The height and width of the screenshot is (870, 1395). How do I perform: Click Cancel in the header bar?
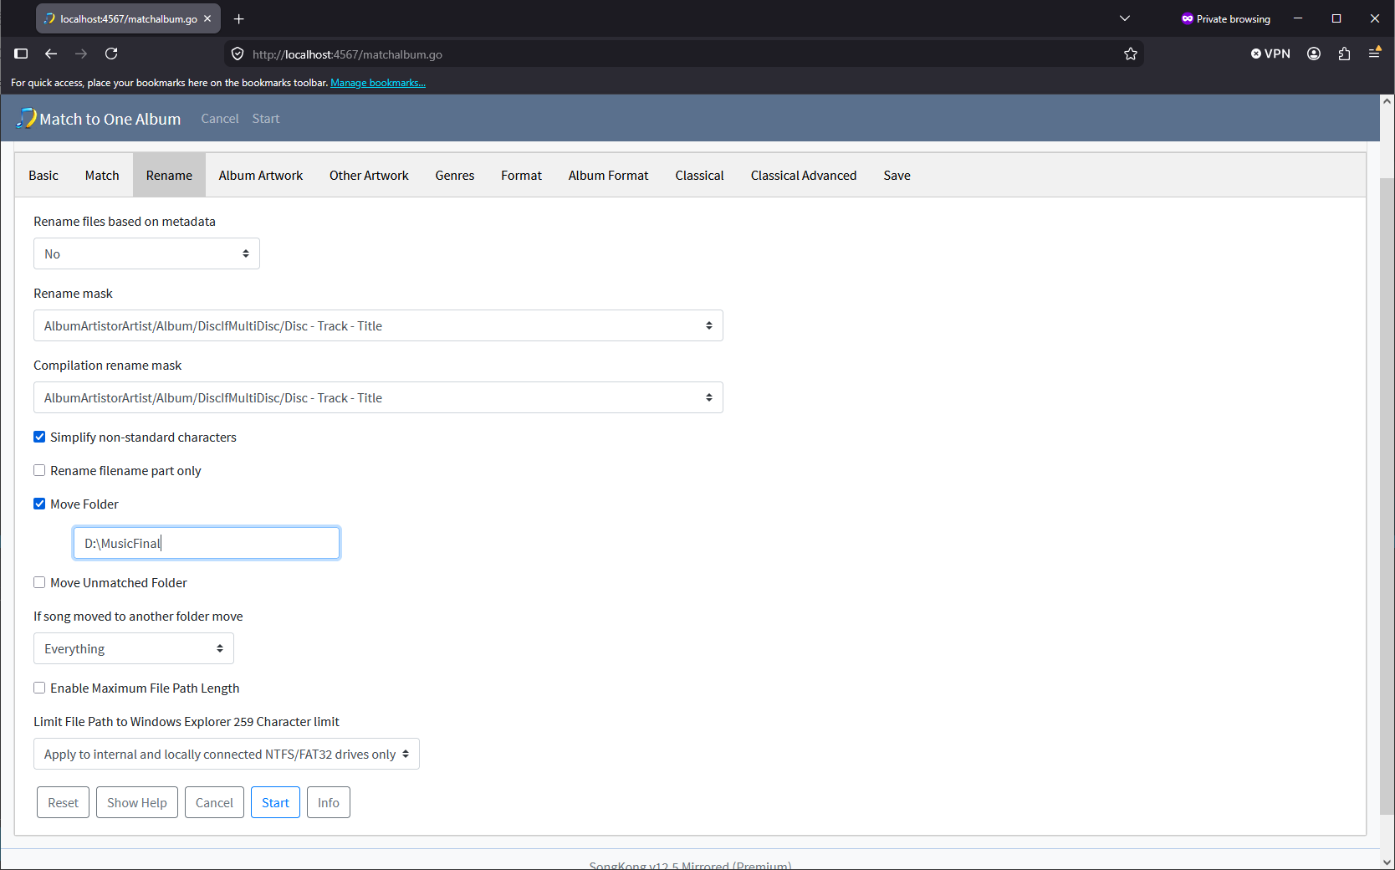tap(220, 118)
